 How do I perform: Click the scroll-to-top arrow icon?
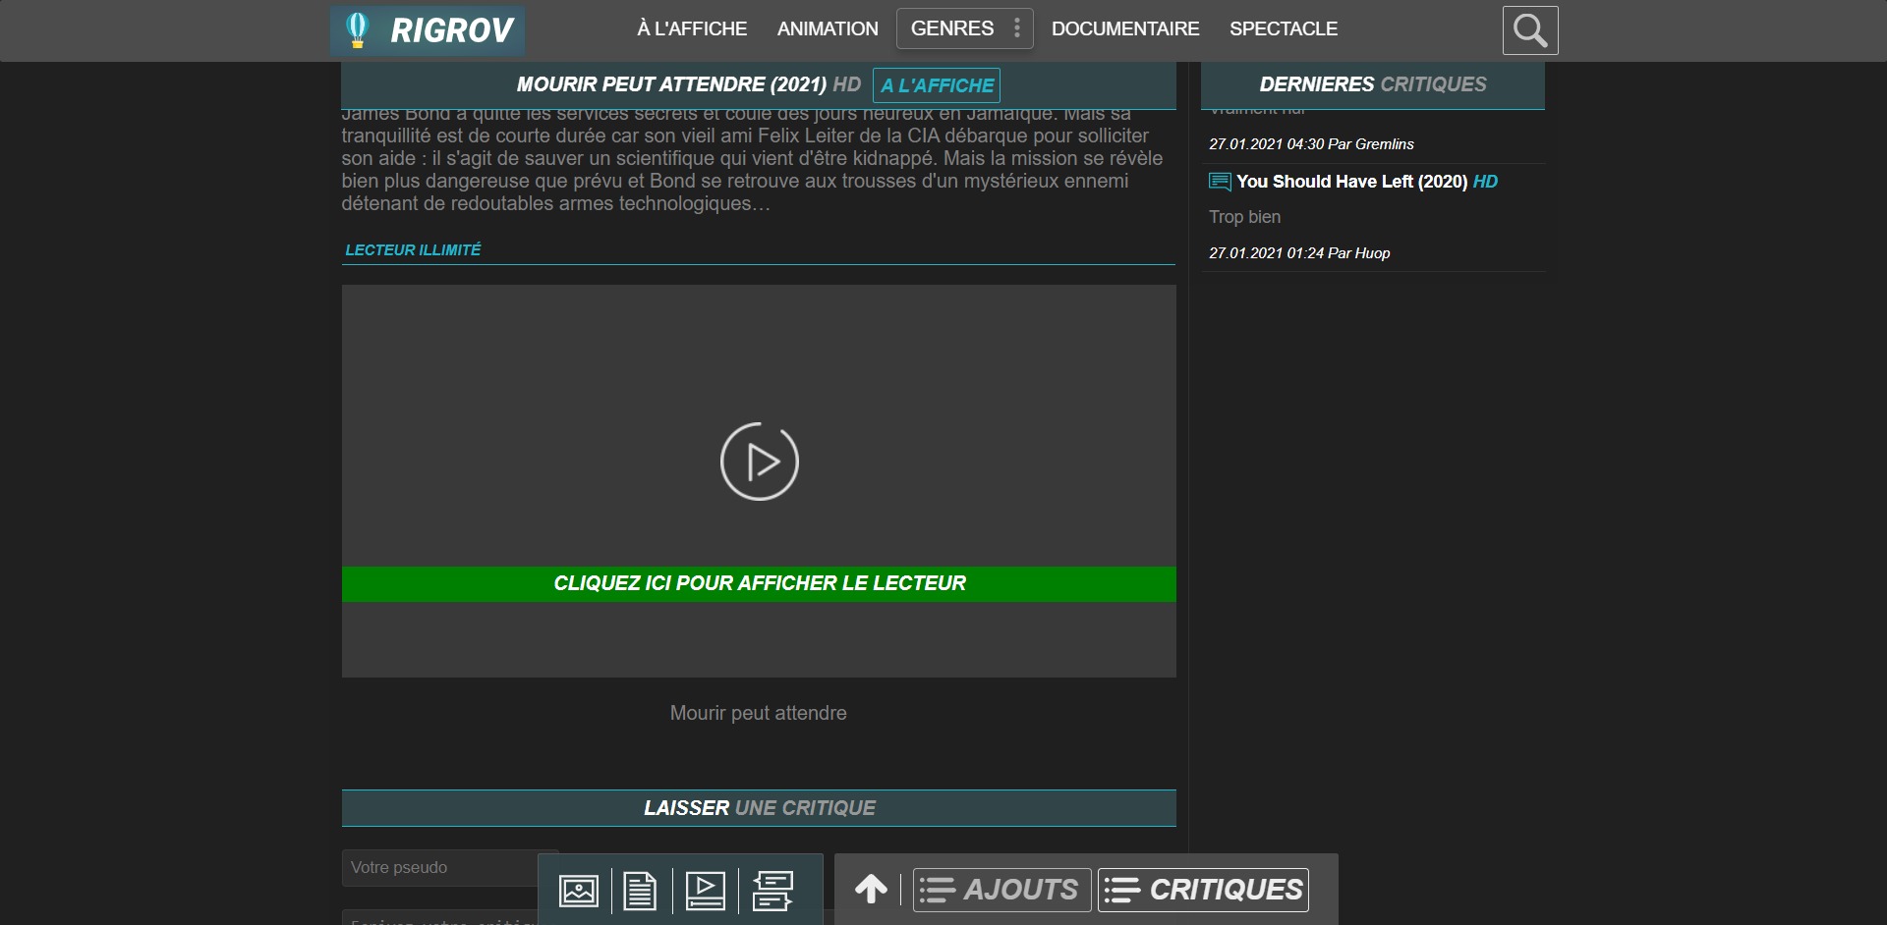871,889
